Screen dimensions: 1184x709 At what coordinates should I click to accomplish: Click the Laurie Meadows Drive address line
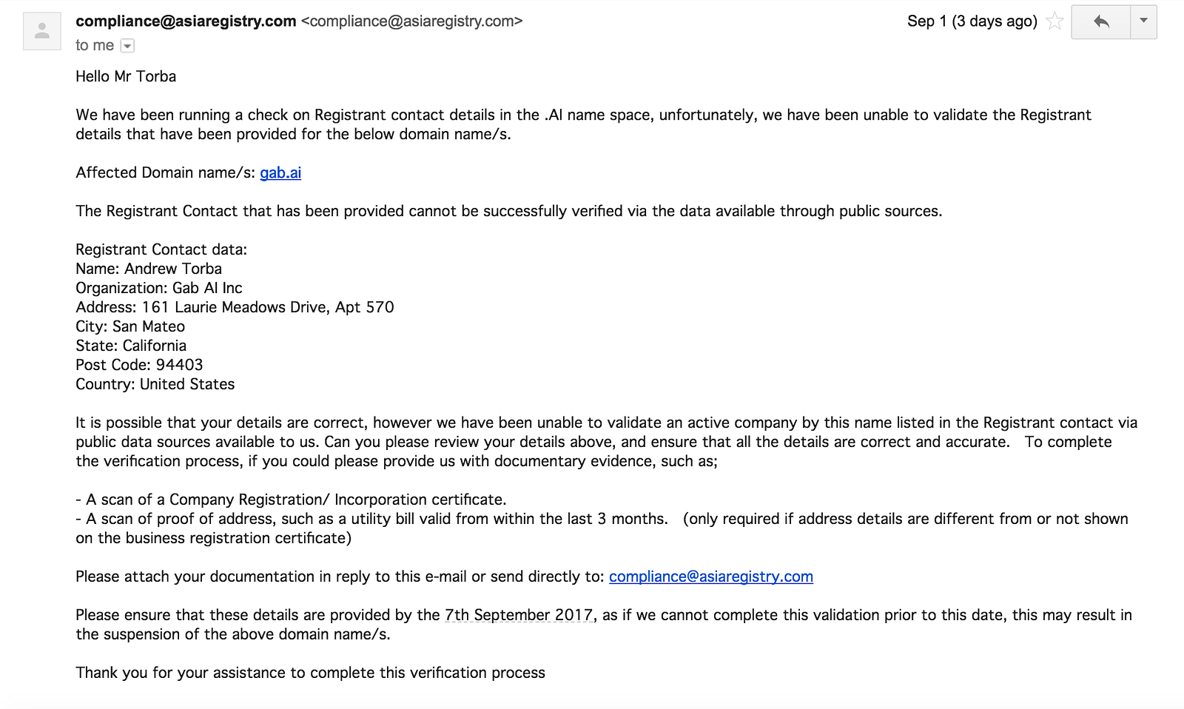tap(235, 307)
